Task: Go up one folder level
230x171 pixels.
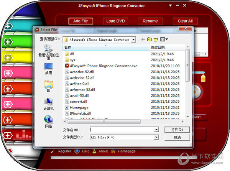Action: tap(149, 39)
